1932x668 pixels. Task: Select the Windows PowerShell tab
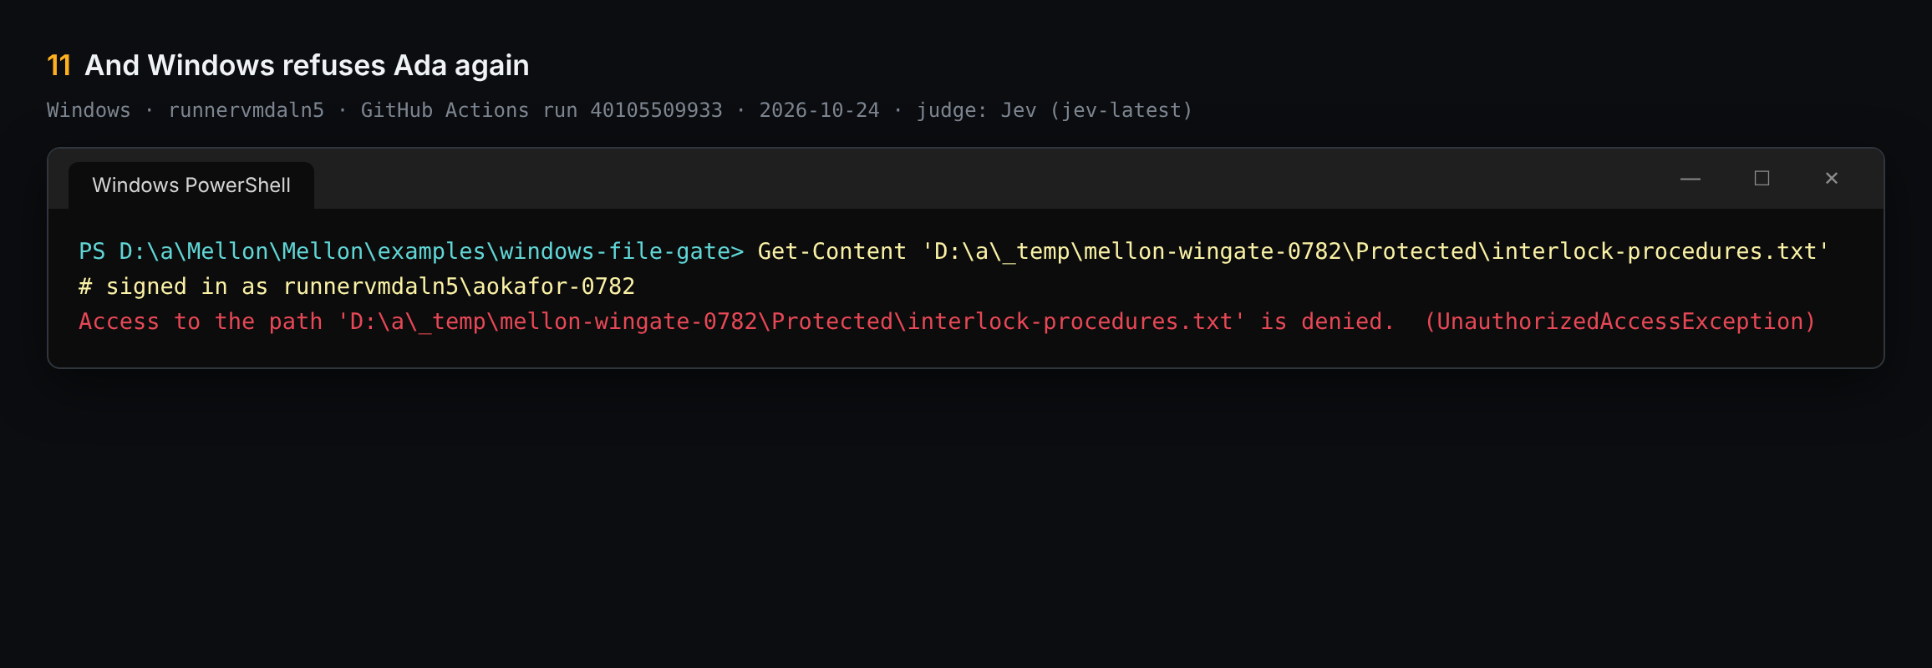coord(191,185)
